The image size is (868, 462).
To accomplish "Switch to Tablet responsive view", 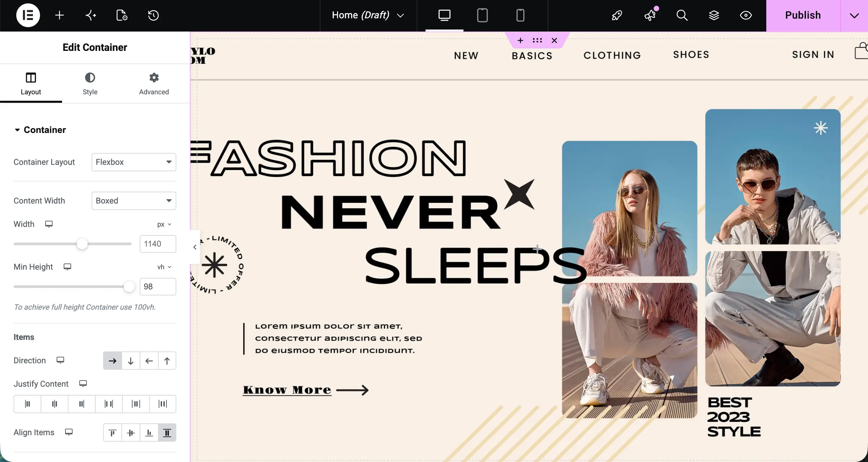I will [x=482, y=15].
